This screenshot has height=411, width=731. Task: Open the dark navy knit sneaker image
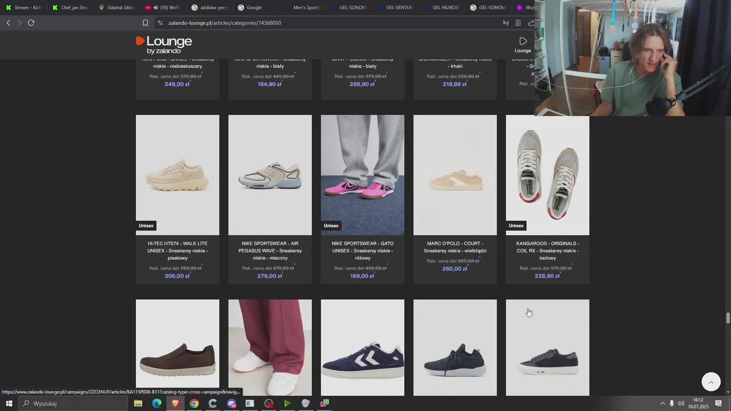[455, 348]
